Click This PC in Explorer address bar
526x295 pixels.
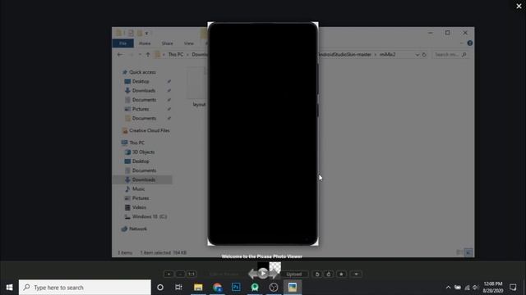coord(176,55)
